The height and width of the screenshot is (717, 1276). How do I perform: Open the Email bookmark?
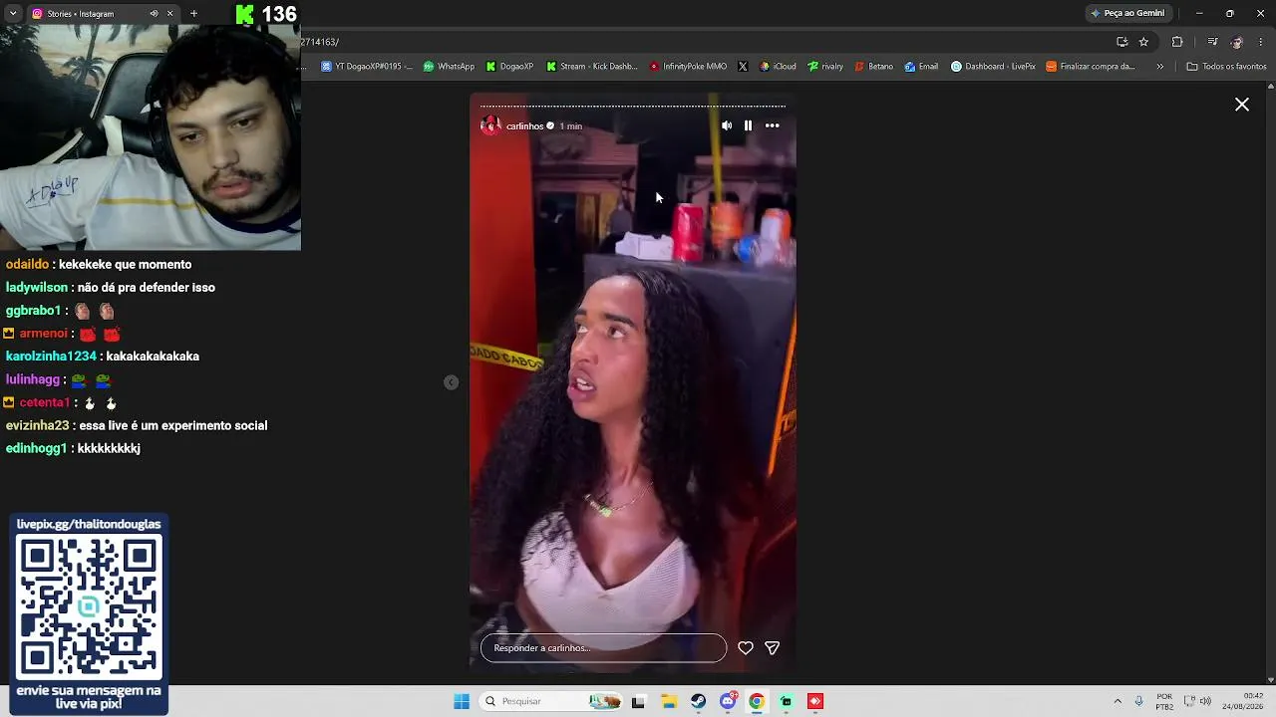921,67
